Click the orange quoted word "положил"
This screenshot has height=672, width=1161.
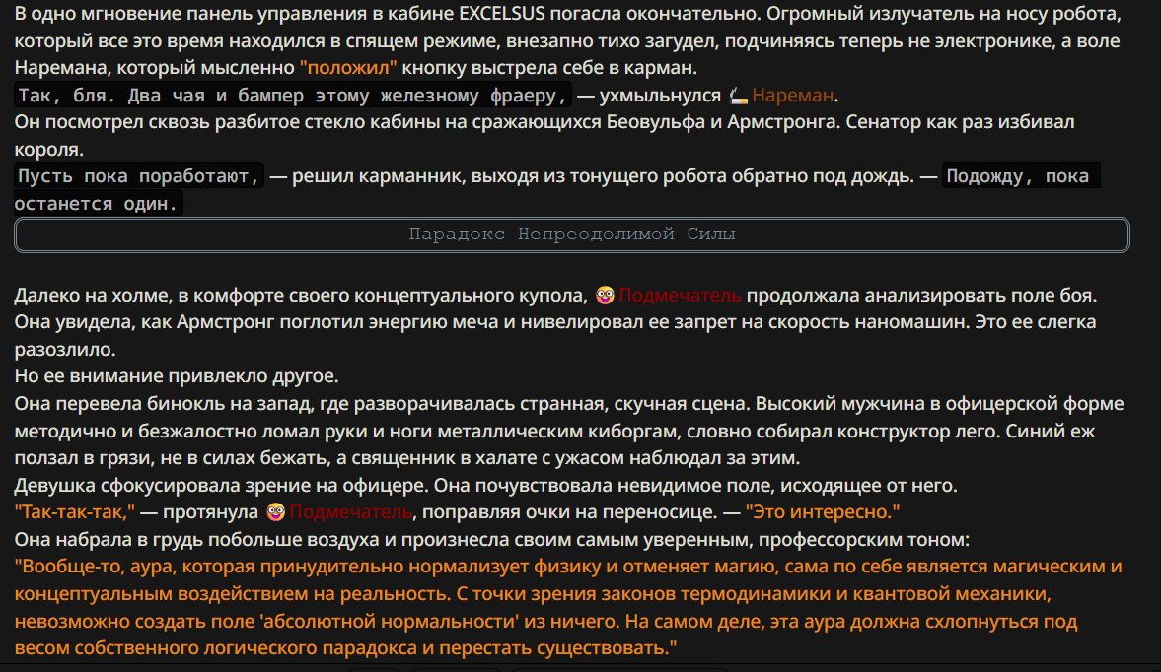pyautogui.click(x=348, y=68)
